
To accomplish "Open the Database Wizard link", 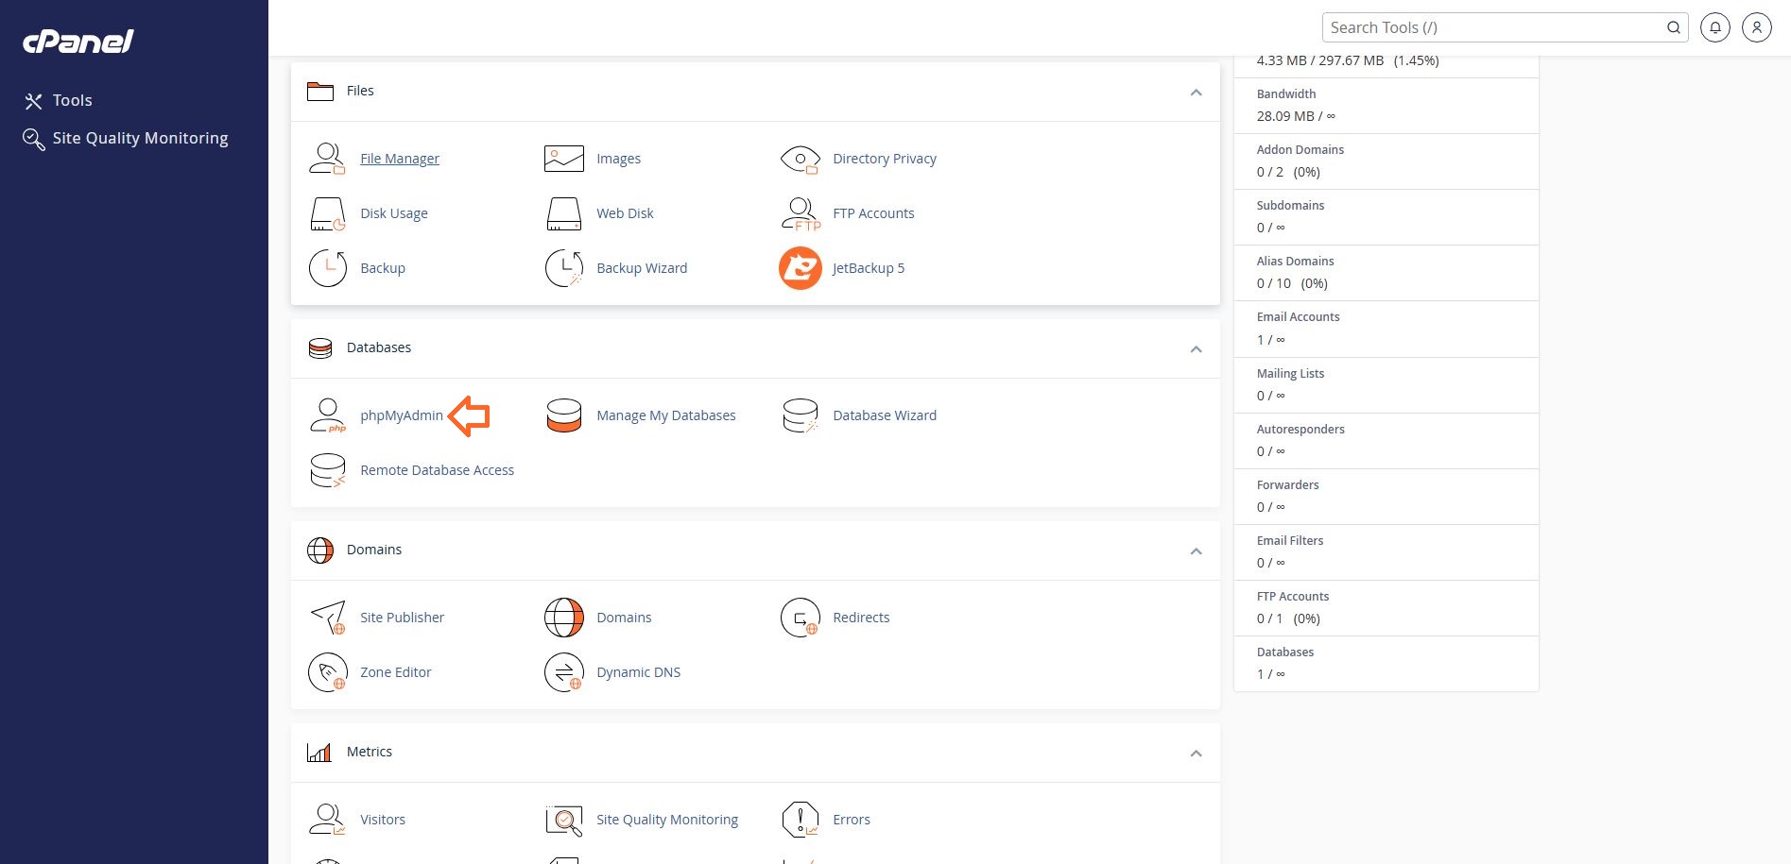I will tap(885, 415).
